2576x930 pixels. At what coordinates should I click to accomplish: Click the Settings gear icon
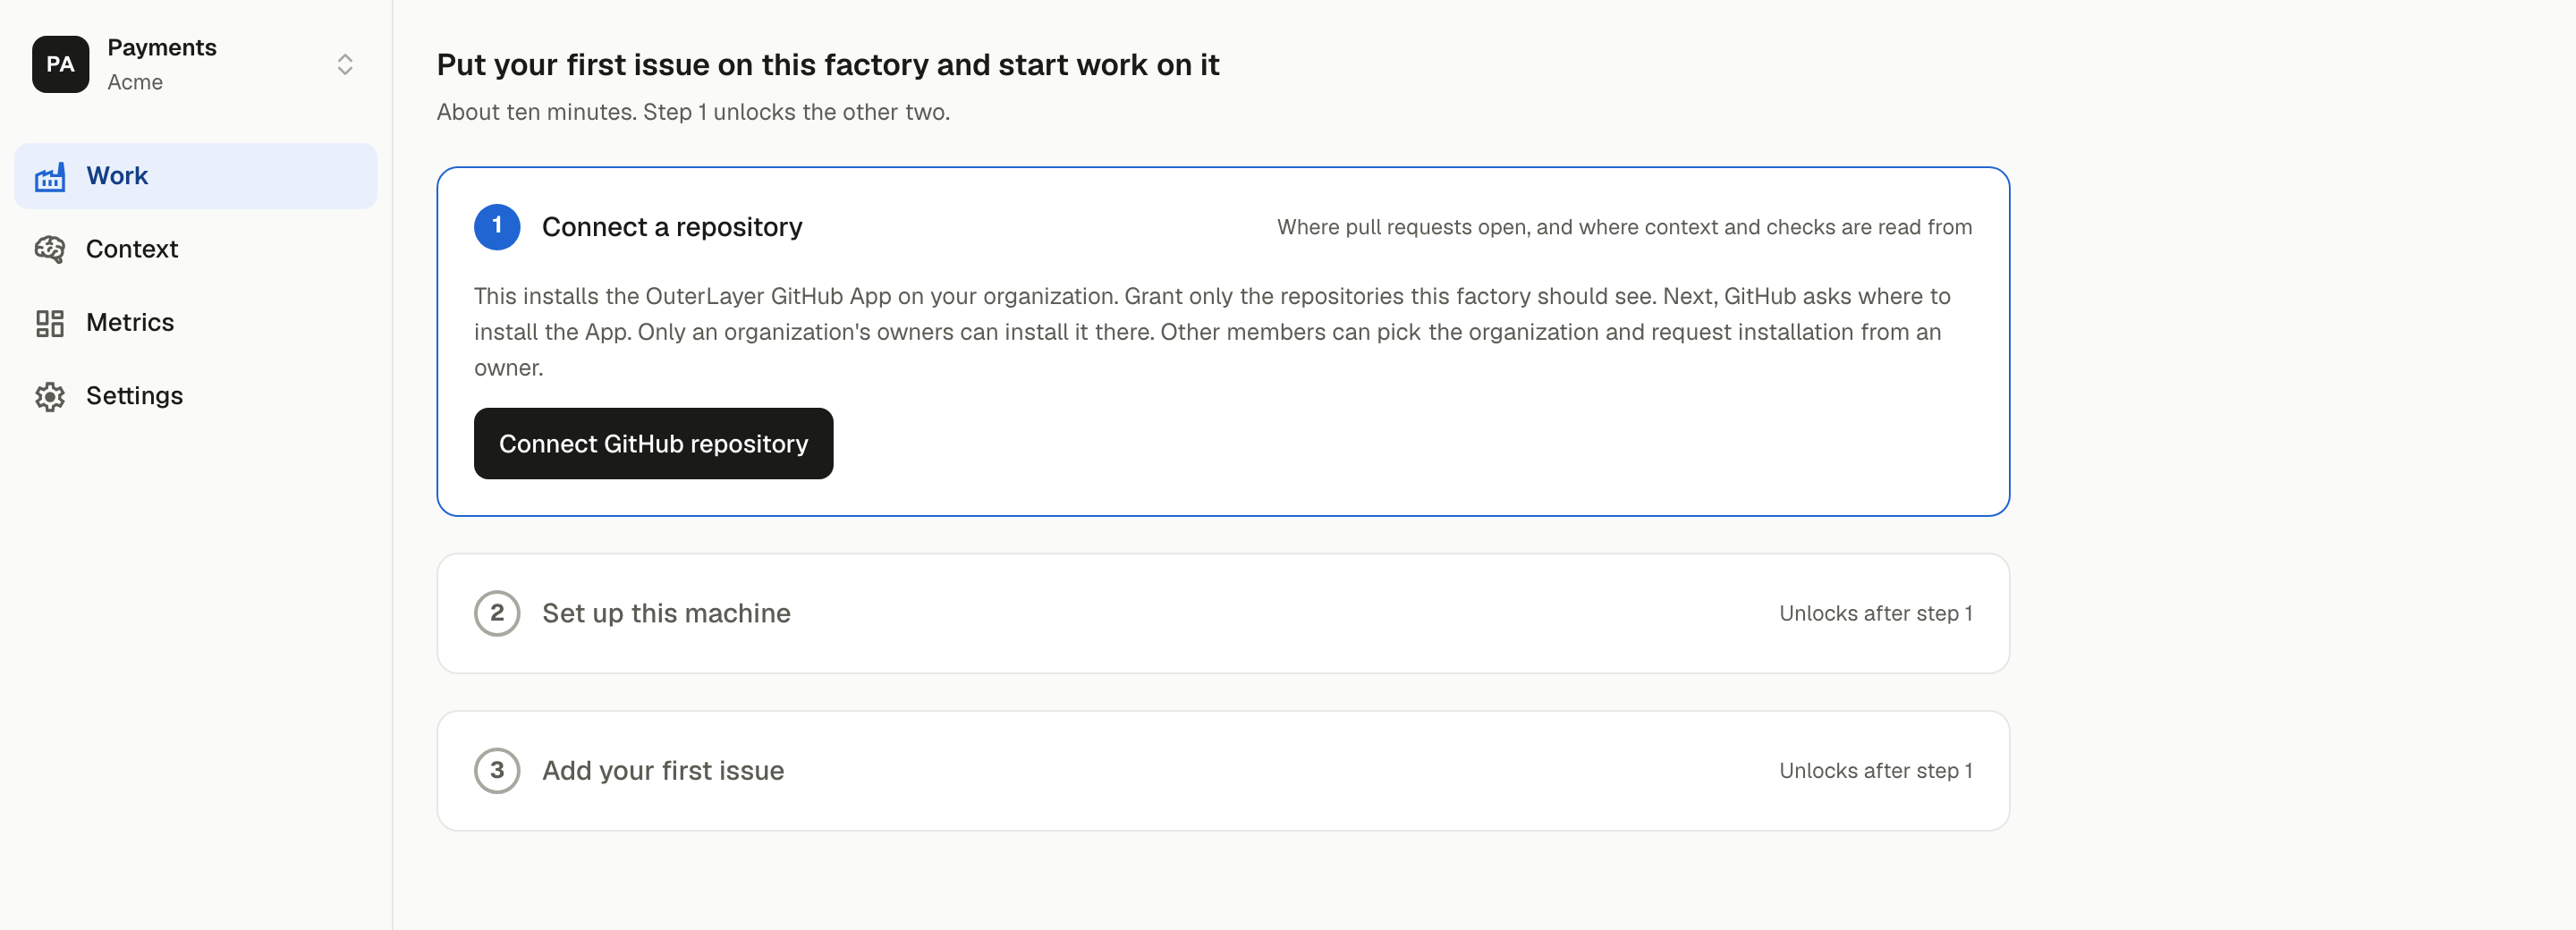50,396
